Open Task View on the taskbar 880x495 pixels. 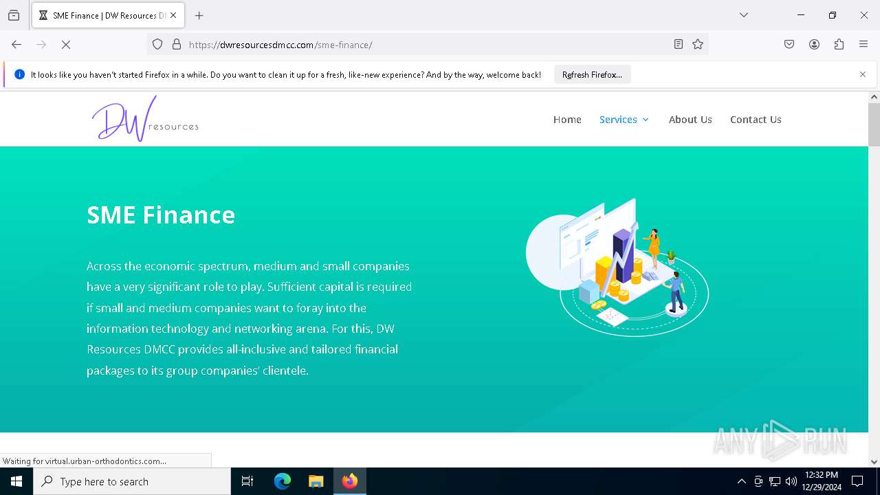(247, 481)
